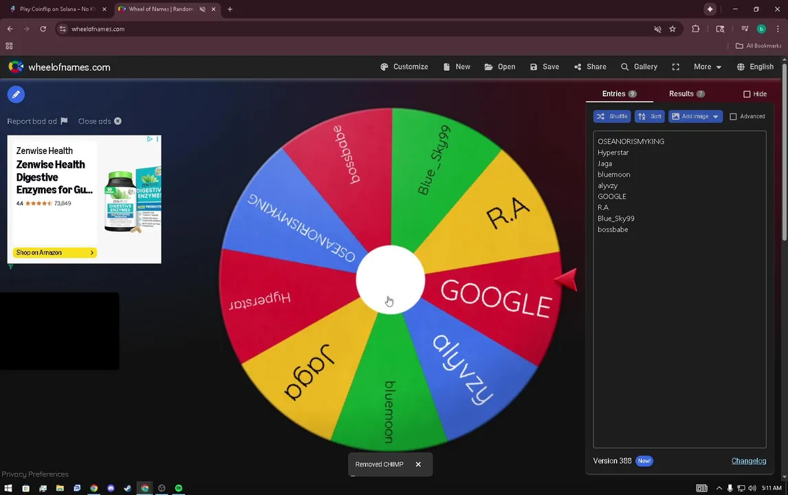Screen dimensions: 788x495
Task: Open the browser Extensions puzzle icon
Action: (696, 29)
